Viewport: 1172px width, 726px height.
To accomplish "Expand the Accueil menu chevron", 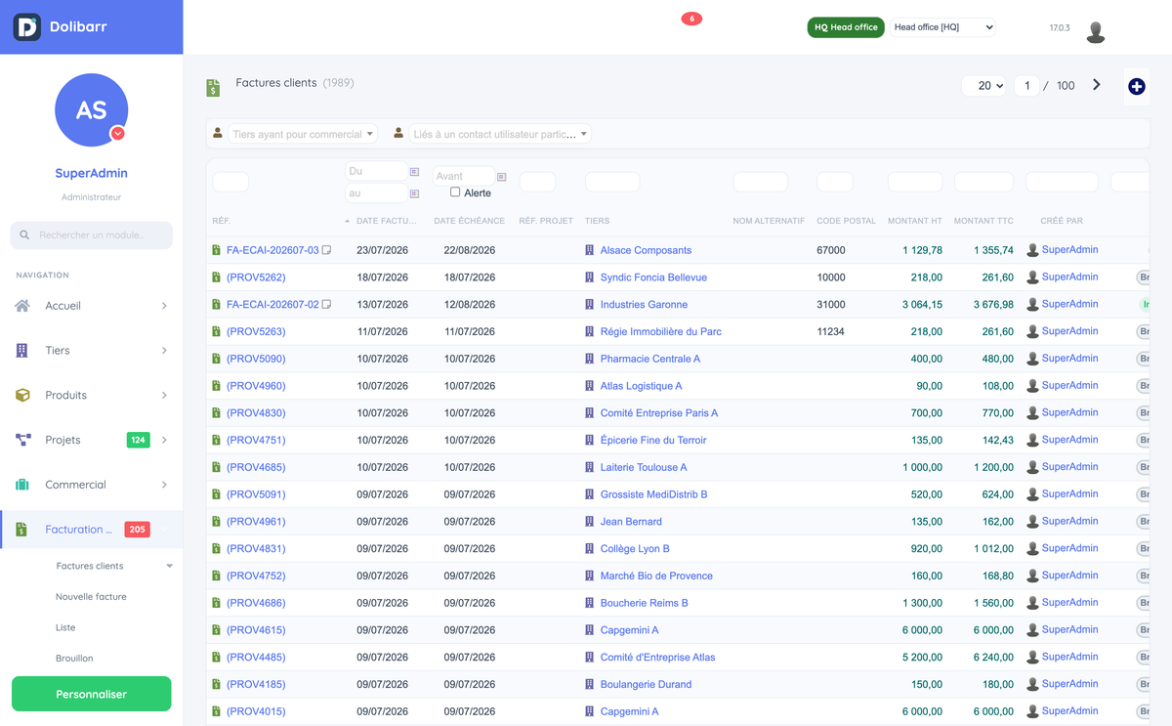I will [164, 306].
